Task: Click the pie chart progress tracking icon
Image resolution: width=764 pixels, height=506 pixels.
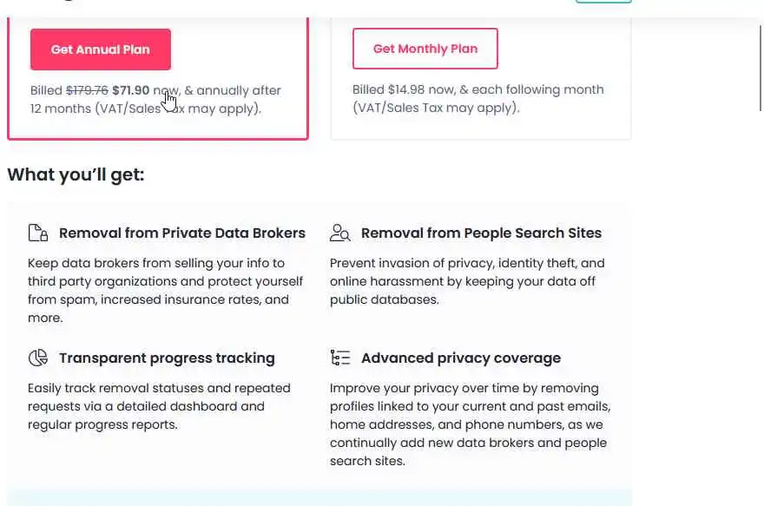Action: (38, 358)
